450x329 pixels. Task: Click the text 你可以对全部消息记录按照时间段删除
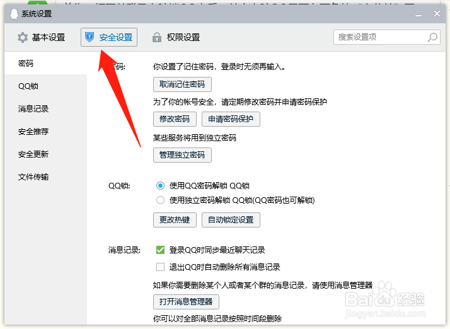(x=217, y=319)
